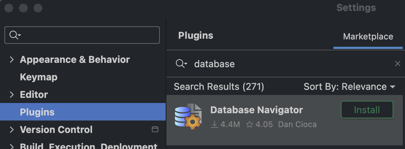Install the Database Navigator plugin
This screenshot has height=149, width=405.
click(x=367, y=110)
